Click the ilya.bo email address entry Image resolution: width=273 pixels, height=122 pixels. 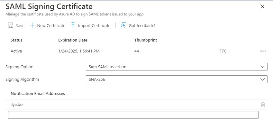click(16, 105)
